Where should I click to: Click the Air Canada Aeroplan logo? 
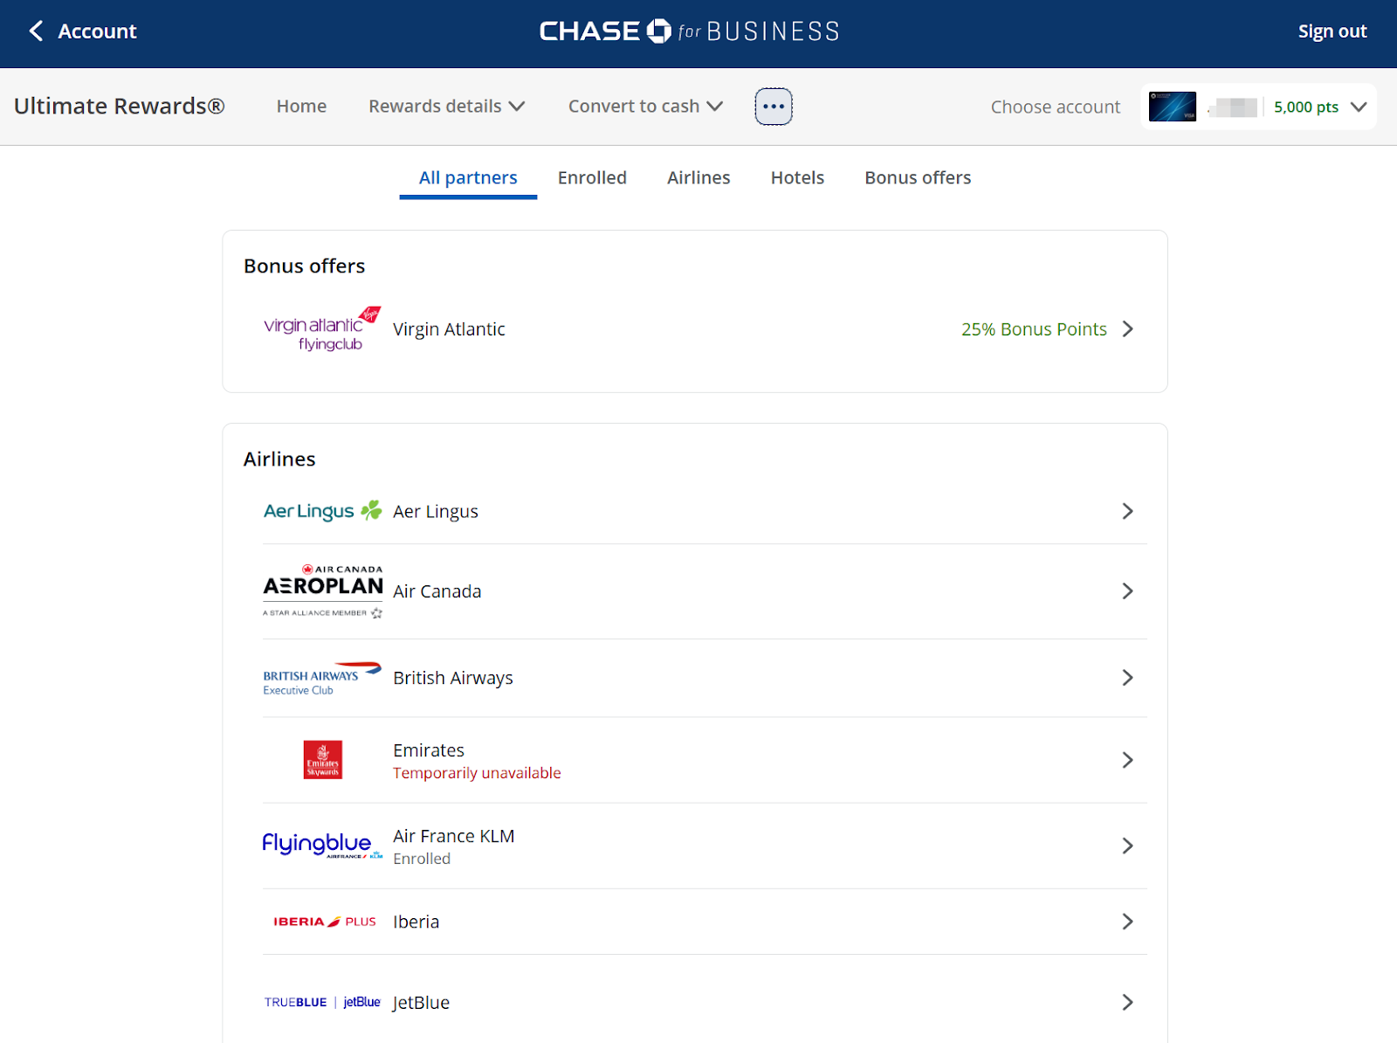pyautogui.click(x=322, y=591)
